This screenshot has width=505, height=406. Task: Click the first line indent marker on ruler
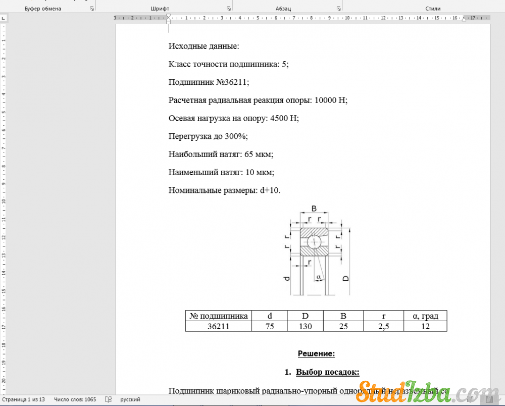click(x=168, y=16)
